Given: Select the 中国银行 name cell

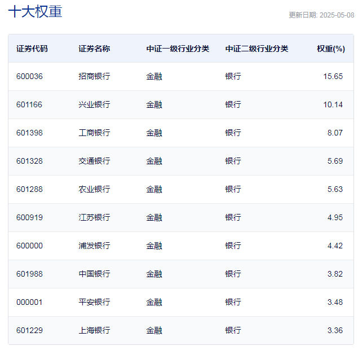Looking at the screenshot, I should (94, 274).
